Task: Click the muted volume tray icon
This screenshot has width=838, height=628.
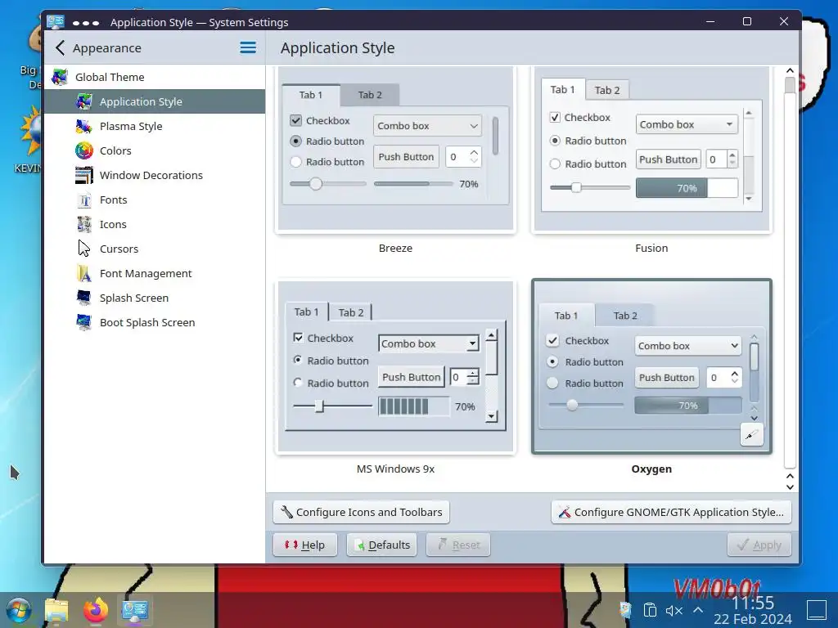Action: tap(674, 610)
